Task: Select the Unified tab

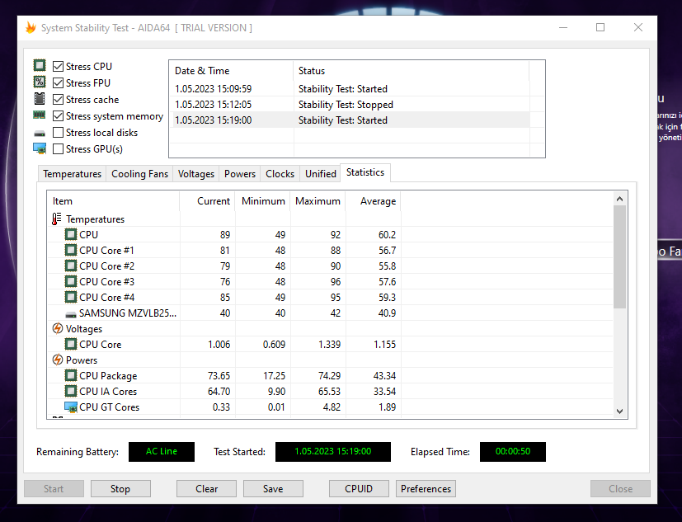Action: click(321, 173)
